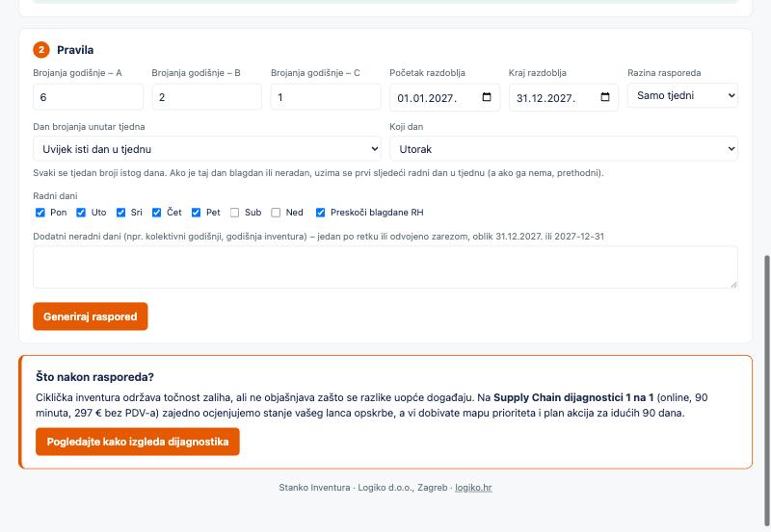The width and height of the screenshot is (771, 532).
Task: Click the Radni dani label
Action: (x=55, y=196)
